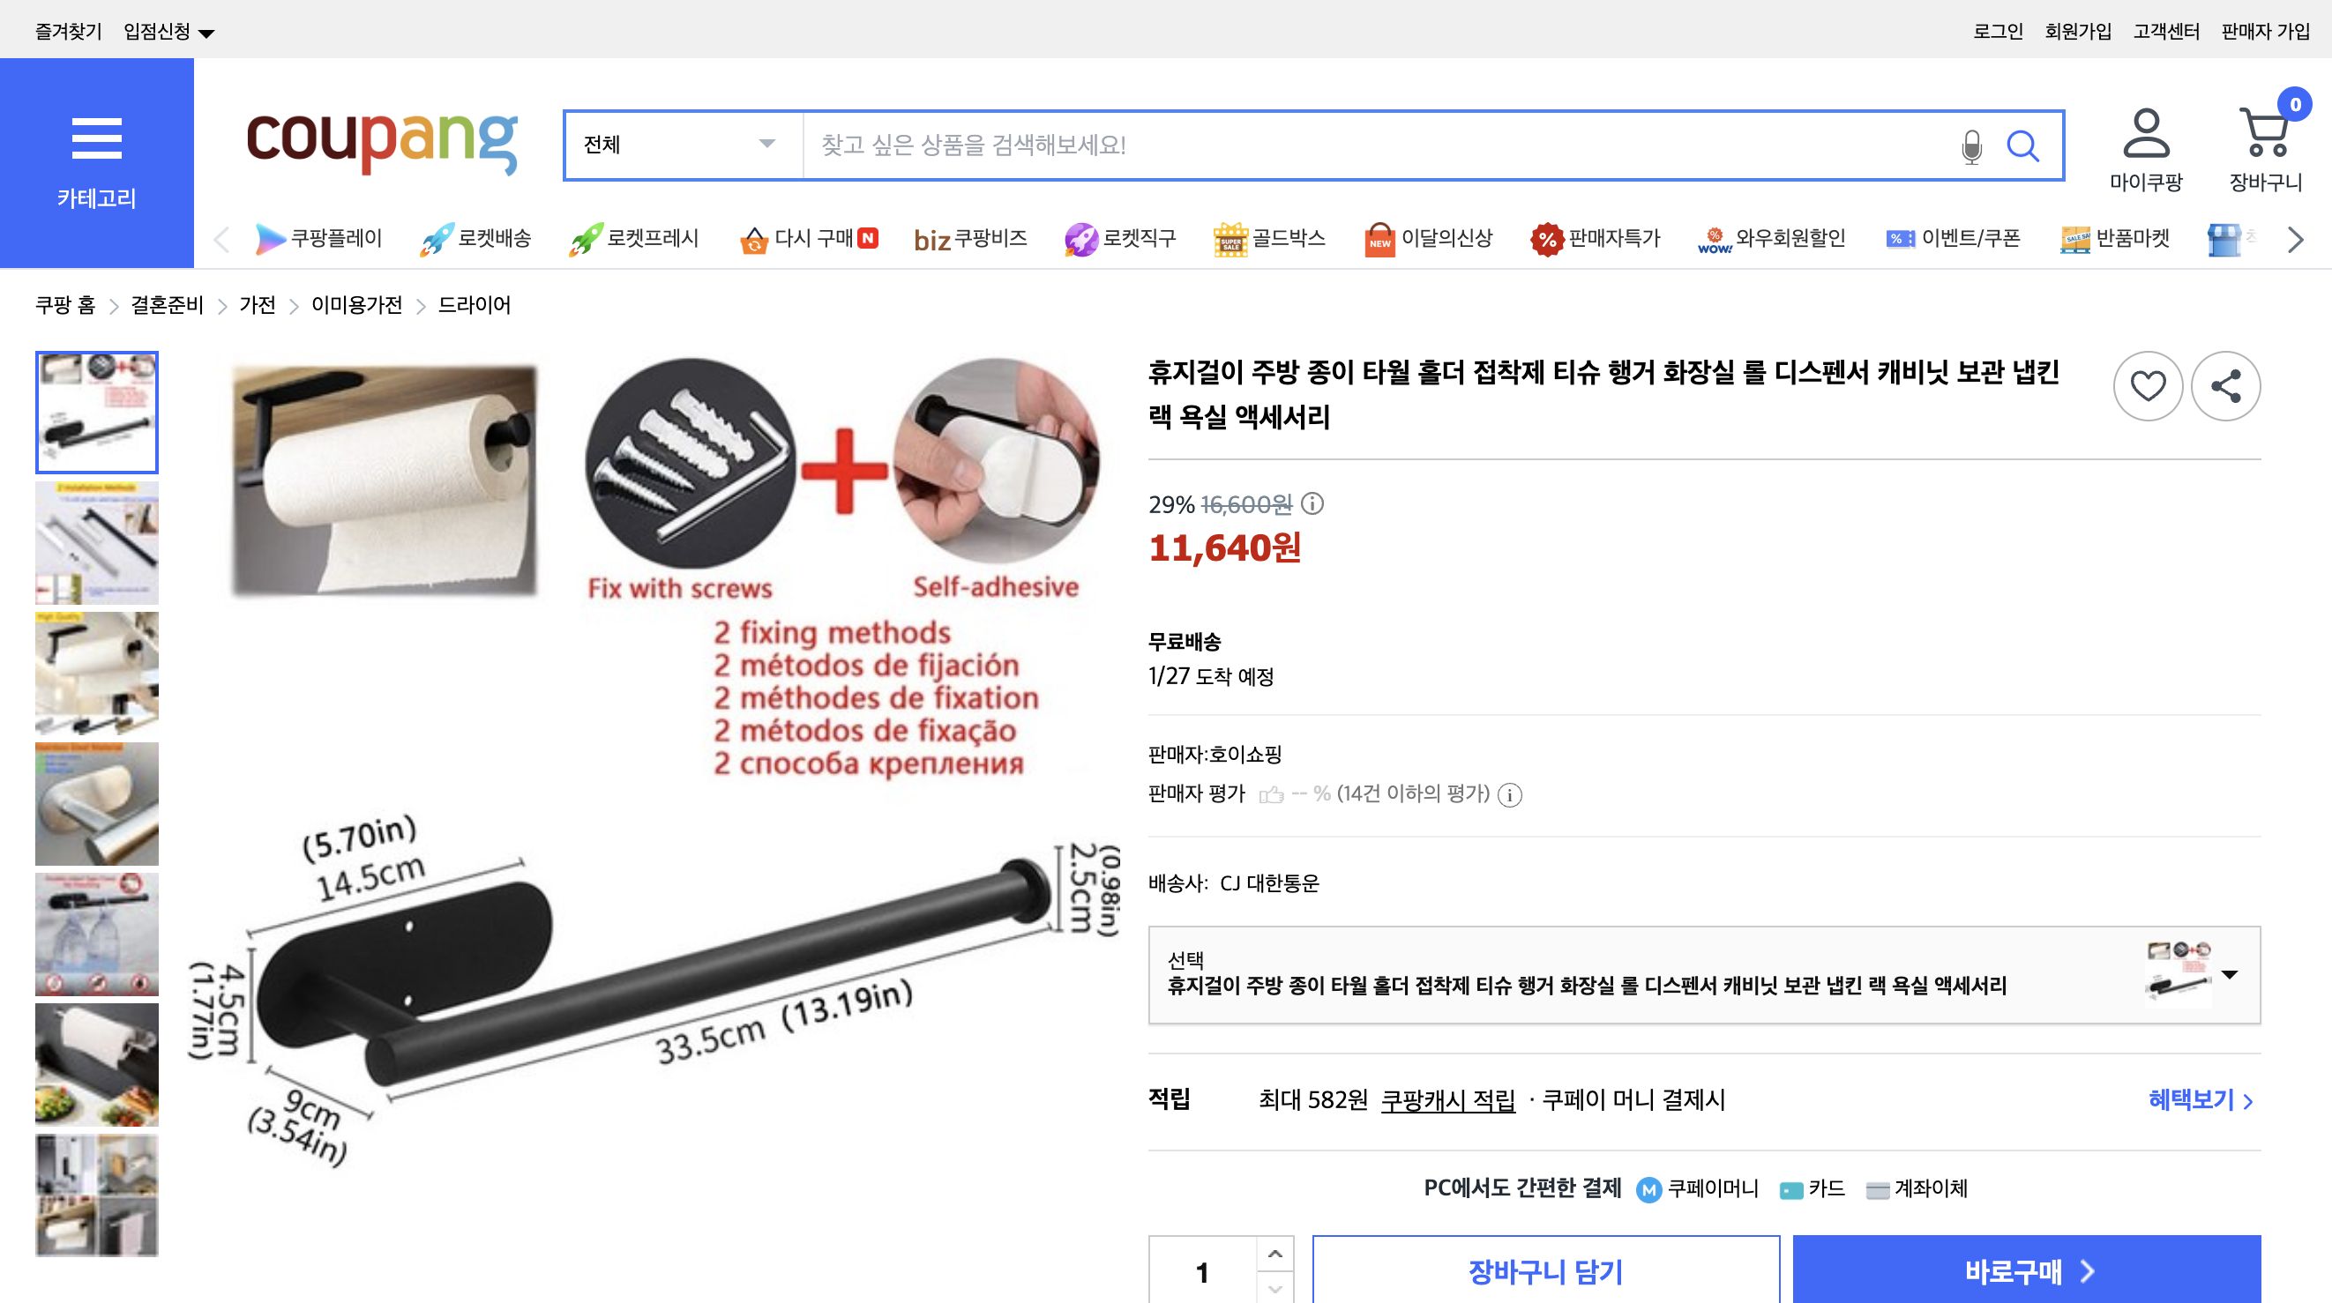Image resolution: width=2332 pixels, height=1303 pixels.
Task: Open the 전체 search category dropdown
Action: point(679,145)
